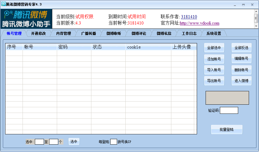Screen dimensions: 259x152
Task: Go to the 广播转播 tab
Action: 89,33
